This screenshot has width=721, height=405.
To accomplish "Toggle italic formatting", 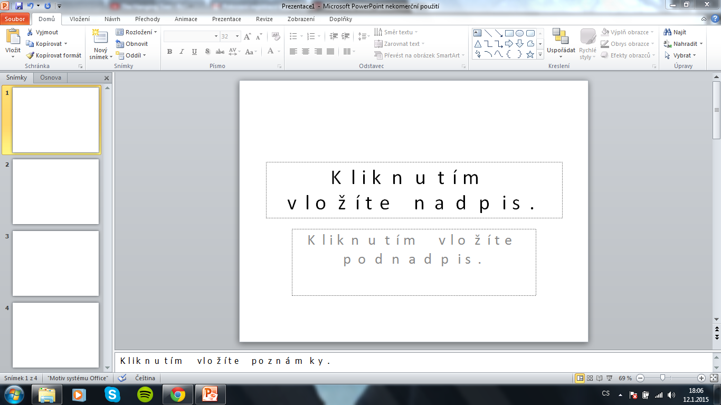I will (182, 52).
